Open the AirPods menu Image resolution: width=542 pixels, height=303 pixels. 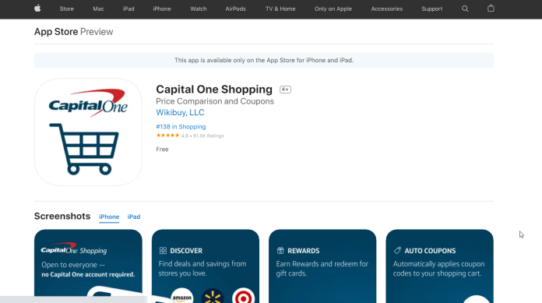(235, 9)
